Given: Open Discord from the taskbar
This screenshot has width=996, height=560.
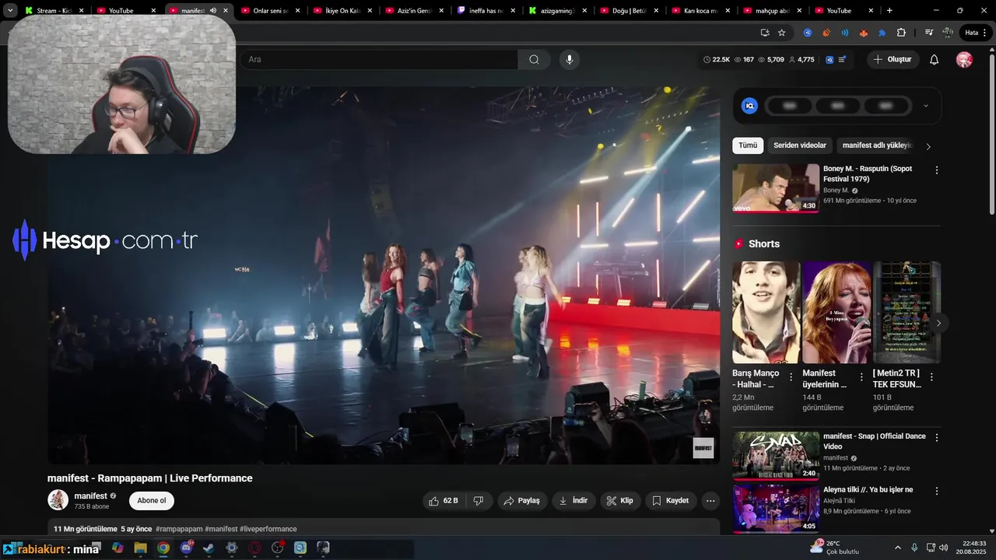Looking at the screenshot, I should point(186,548).
